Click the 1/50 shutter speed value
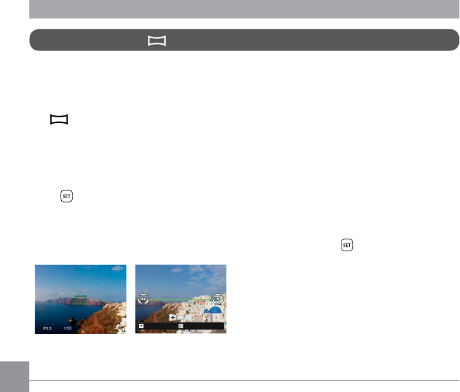 point(68,328)
